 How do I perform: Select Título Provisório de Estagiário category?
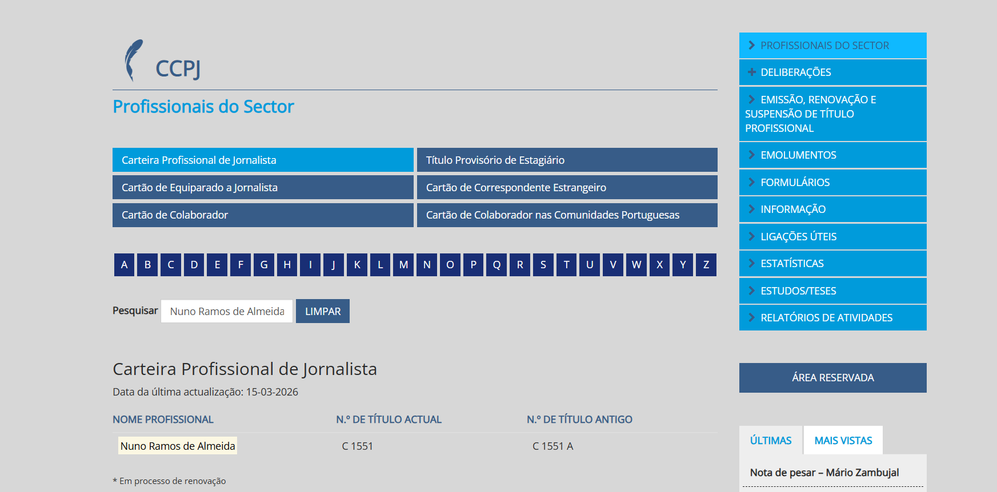tap(566, 160)
